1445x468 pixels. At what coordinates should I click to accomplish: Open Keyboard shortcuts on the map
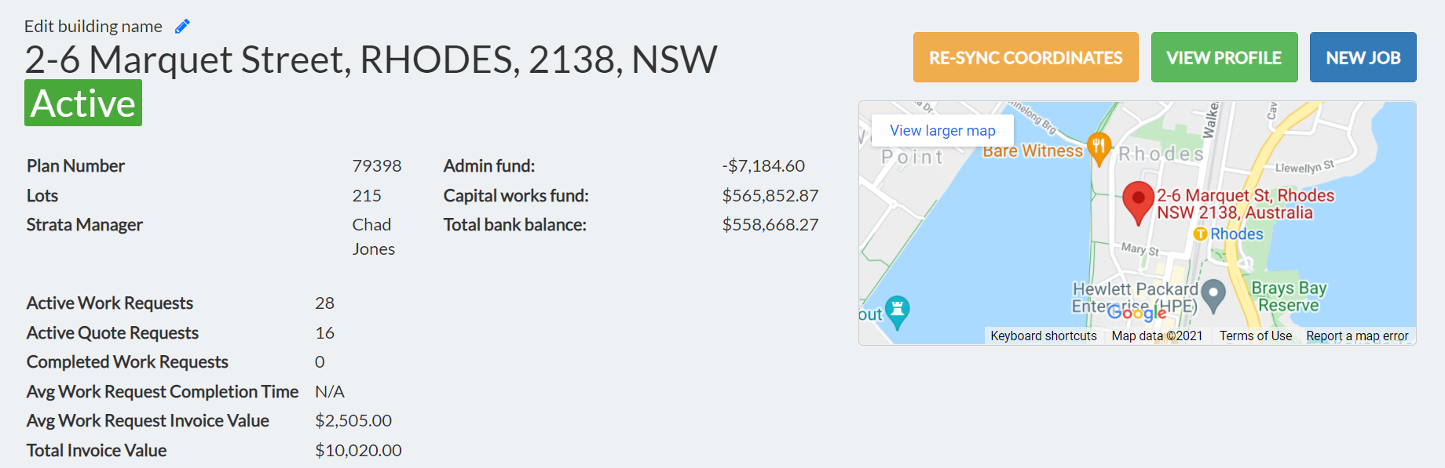[1043, 336]
